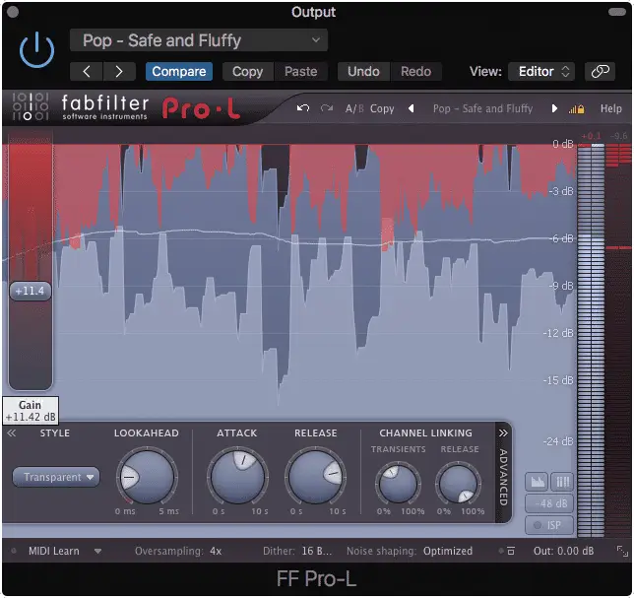Click the Out: 0.00 dB value

pos(564,551)
